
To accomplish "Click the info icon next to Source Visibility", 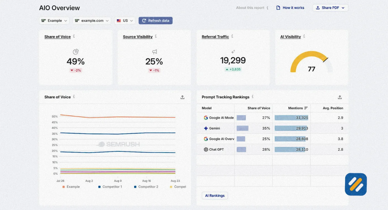I will pyautogui.click(x=156, y=36).
